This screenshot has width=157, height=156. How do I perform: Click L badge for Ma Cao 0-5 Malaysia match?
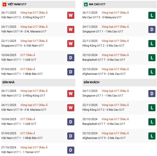pyautogui.click(x=152, y=15)
